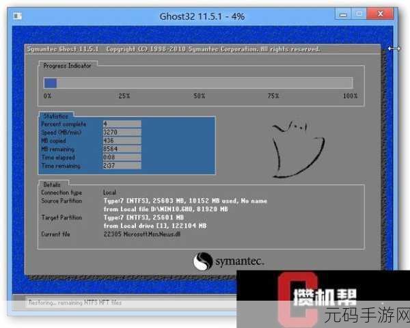Click the Time remaining value 2:37
410x328 pixels.
click(x=122, y=165)
